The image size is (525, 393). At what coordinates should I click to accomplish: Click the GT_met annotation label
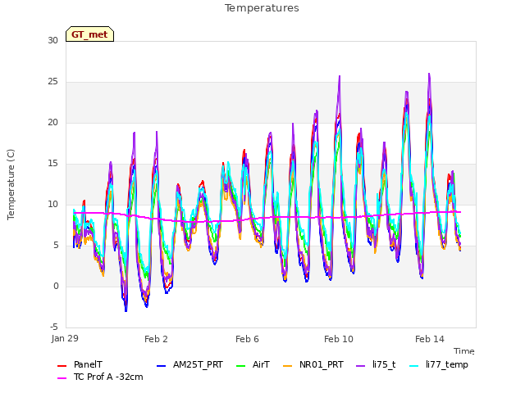tap(89, 34)
